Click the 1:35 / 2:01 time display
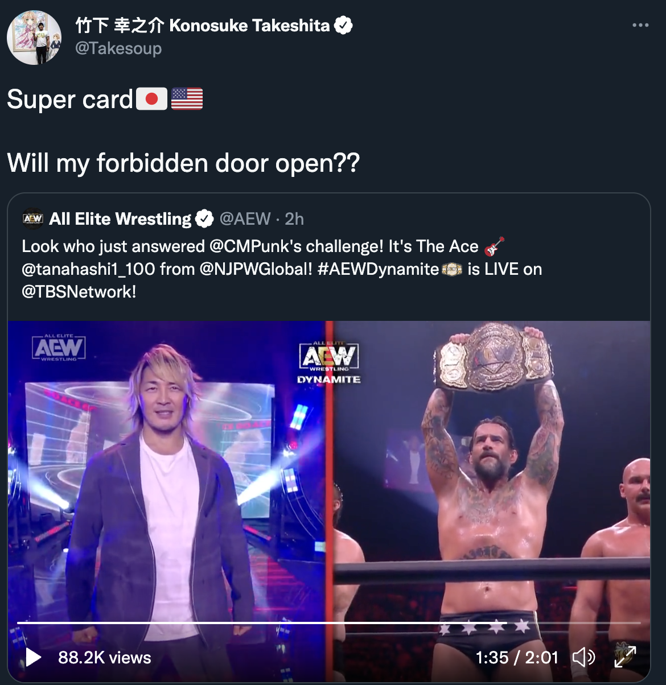This screenshot has height=685, width=666. (517, 658)
